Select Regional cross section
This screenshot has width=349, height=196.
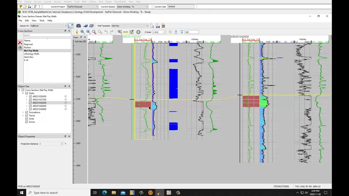coord(28,44)
